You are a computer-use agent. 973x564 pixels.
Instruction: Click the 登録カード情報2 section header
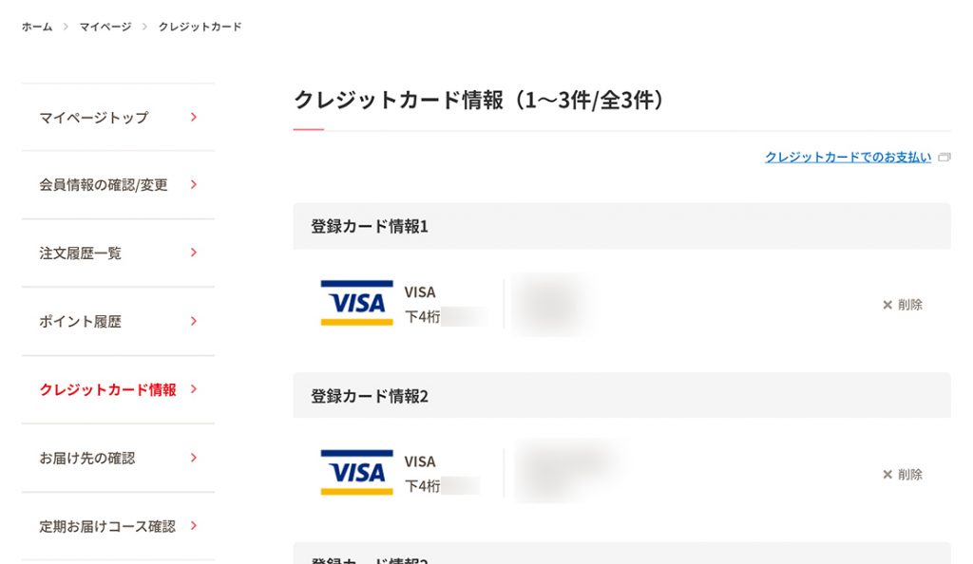(x=621, y=395)
